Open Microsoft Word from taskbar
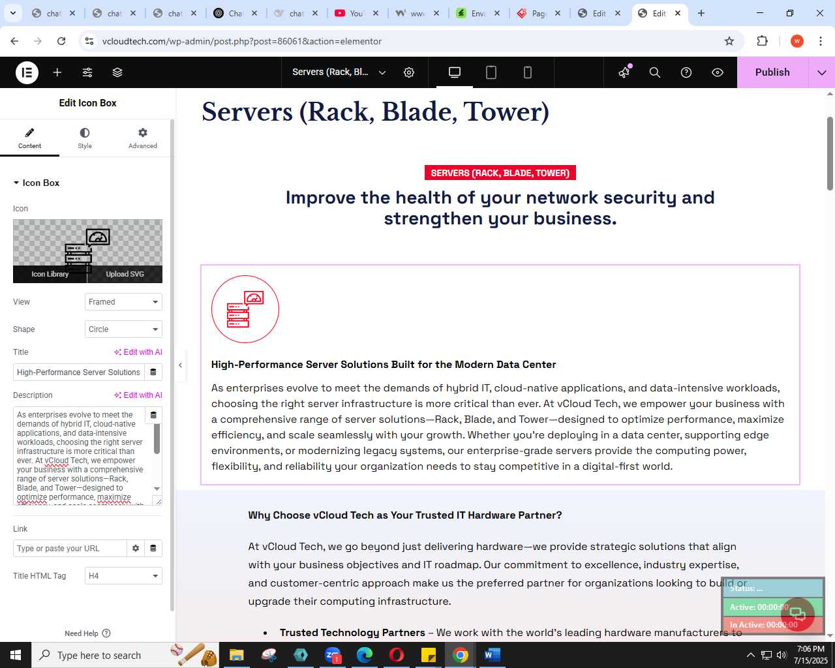This screenshot has height=668, width=835. click(492, 655)
